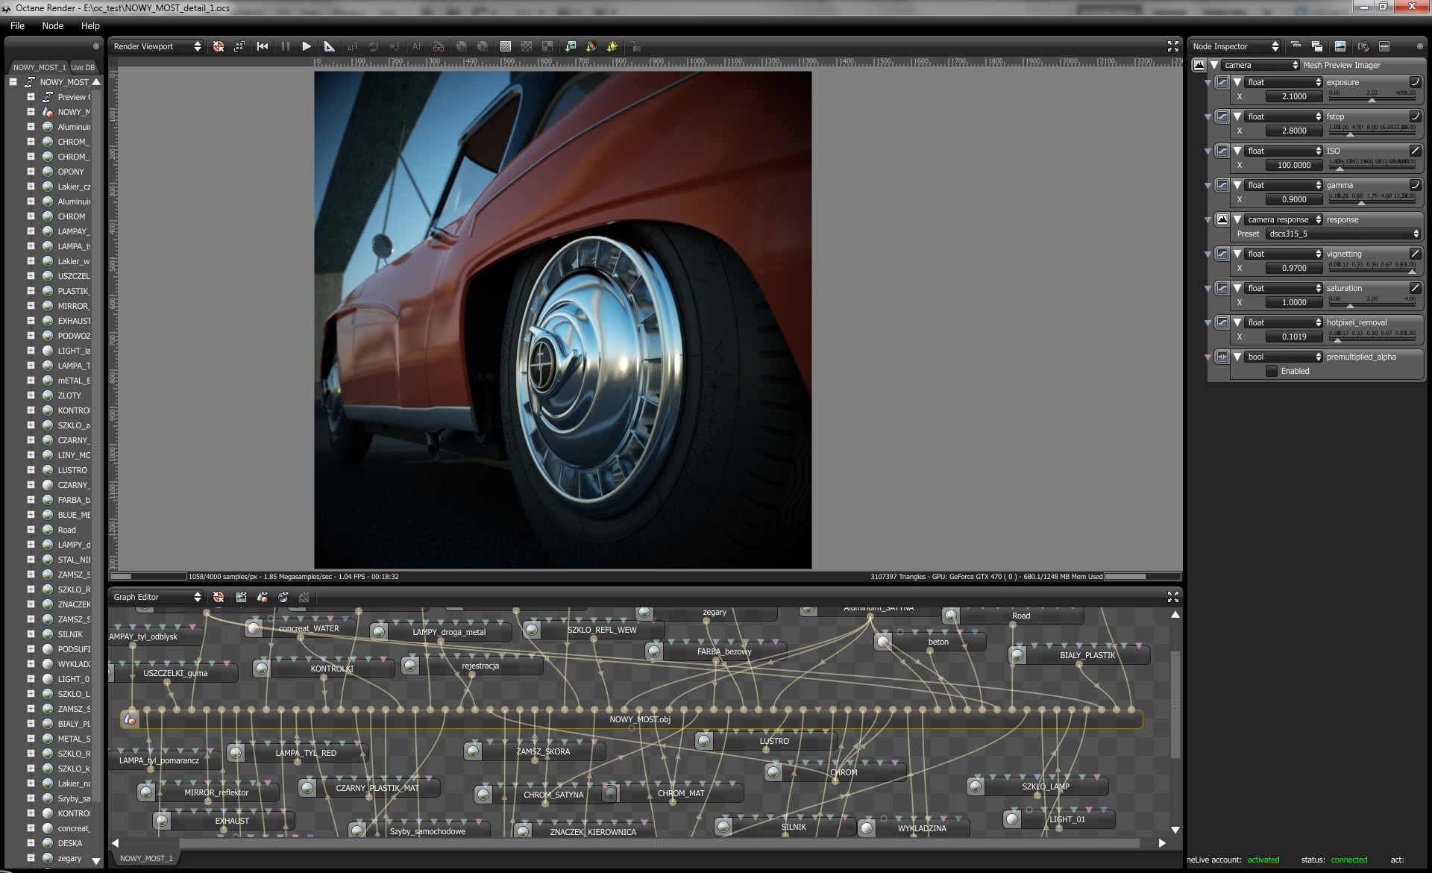1432x873 pixels.
Task: Click the fullscreen icon of Render Viewport
Action: 1172,46
